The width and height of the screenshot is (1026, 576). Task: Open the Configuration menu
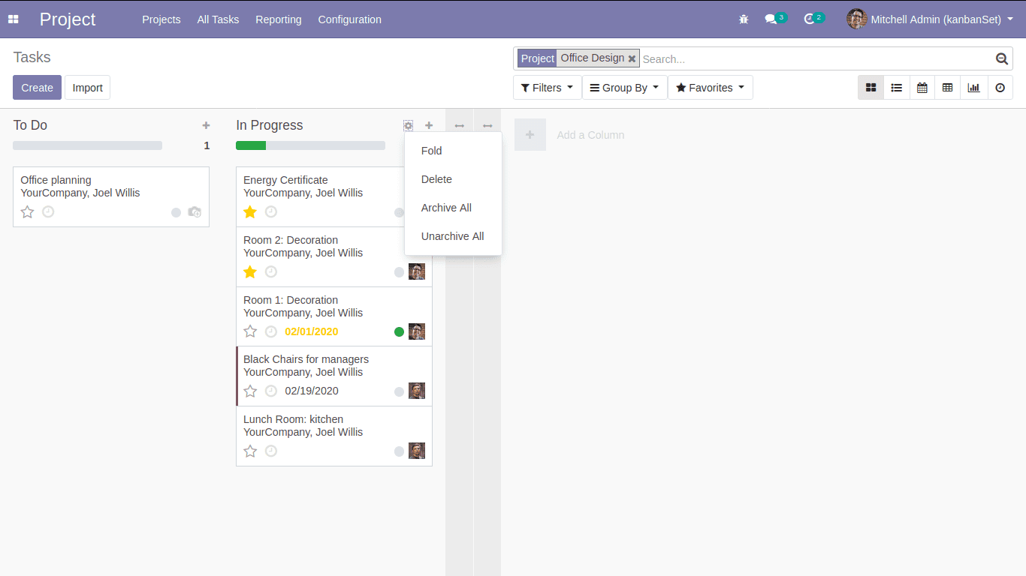350,19
